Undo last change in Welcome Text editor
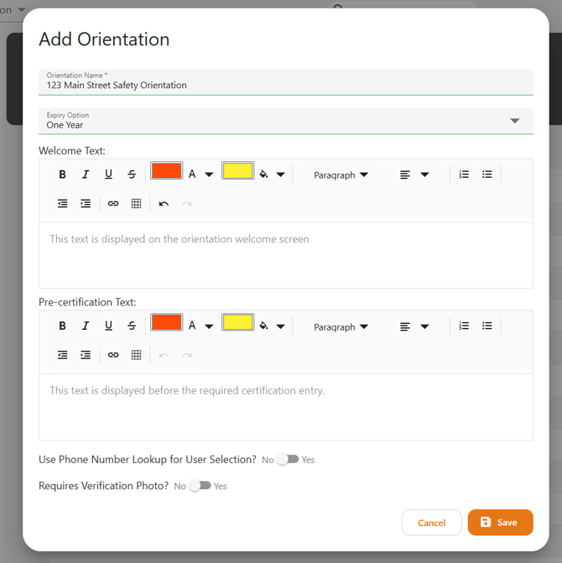Viewport: 562px width, 563px height. click(x=164, y=204)
